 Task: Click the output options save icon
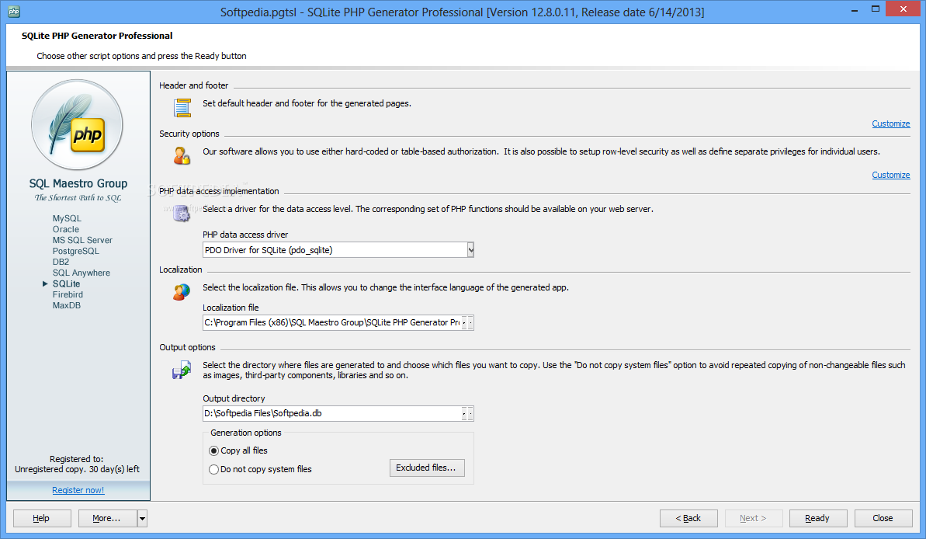coord(182,370)
